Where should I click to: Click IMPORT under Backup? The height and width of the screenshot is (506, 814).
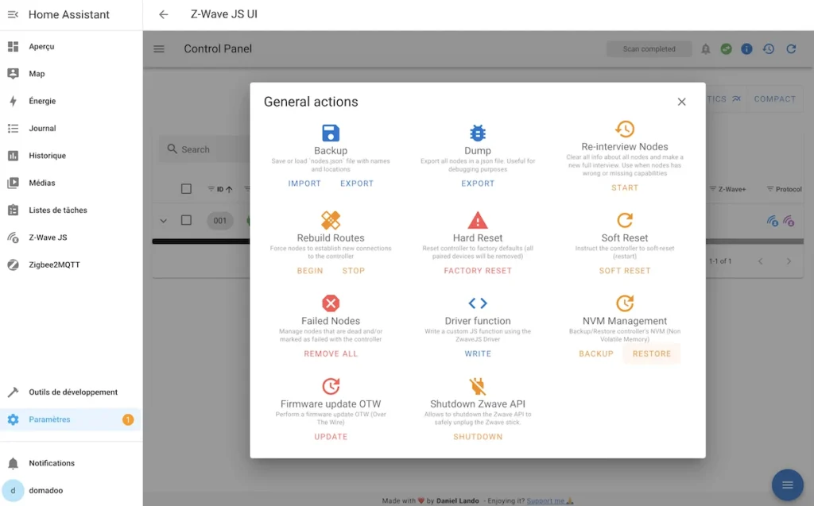(x=304, y=183)
